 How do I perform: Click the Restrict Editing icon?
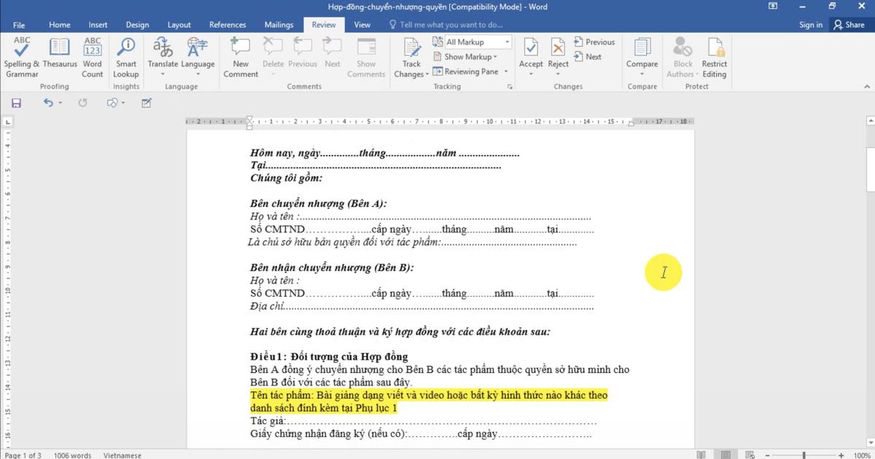[715, 56]
